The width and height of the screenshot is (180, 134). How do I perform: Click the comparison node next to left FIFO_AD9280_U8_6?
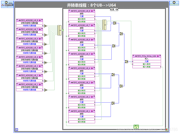[x=46, y=44]
